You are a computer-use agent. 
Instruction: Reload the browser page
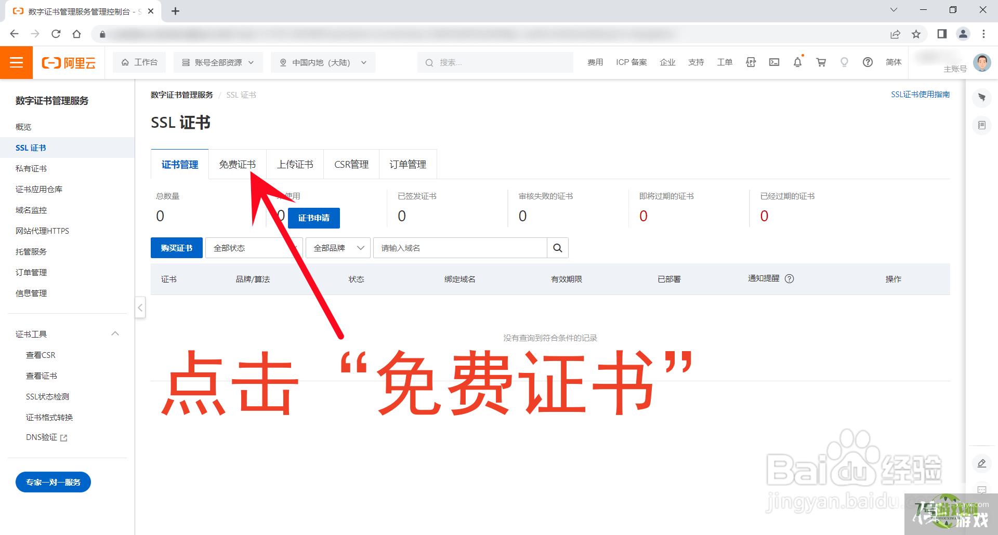click(56, 34)
